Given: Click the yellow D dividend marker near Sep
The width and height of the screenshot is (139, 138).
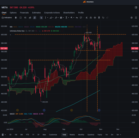Looking at the screenshot, I should click(x=72, y=110).
